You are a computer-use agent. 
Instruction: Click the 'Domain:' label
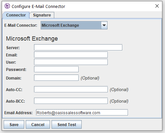(x=14, y=78)
